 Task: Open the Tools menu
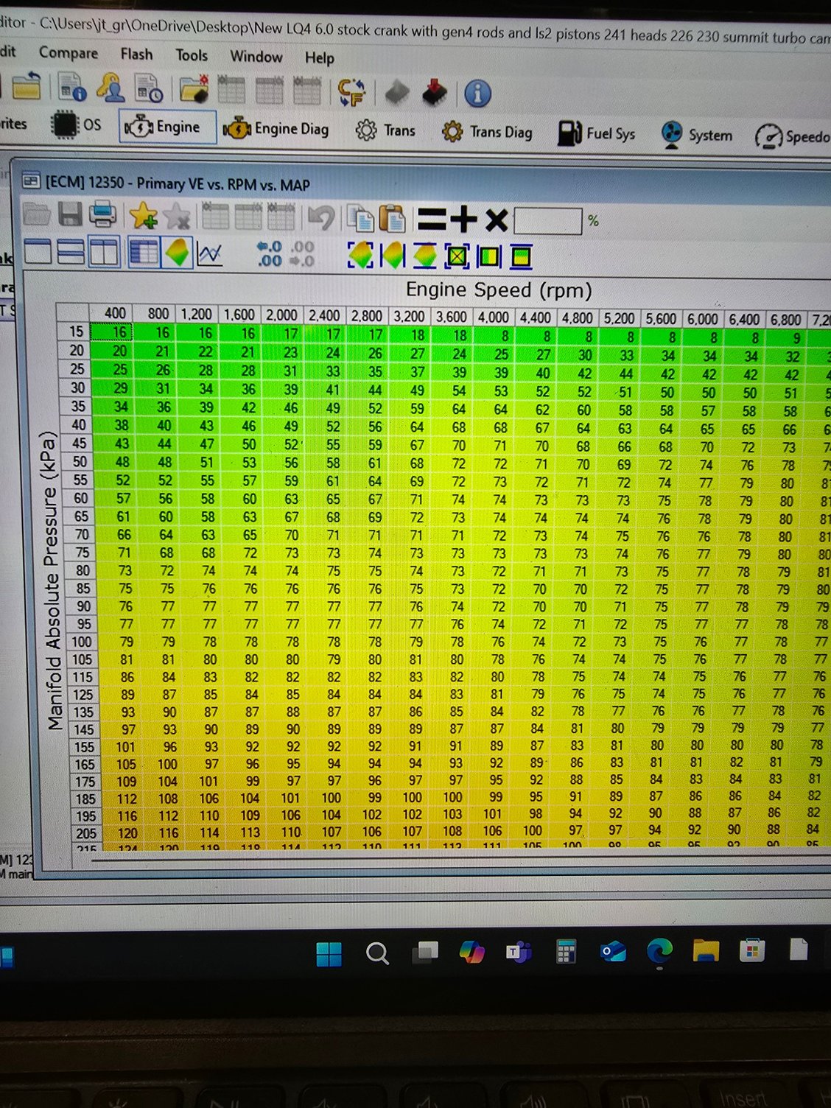point(192,55)
